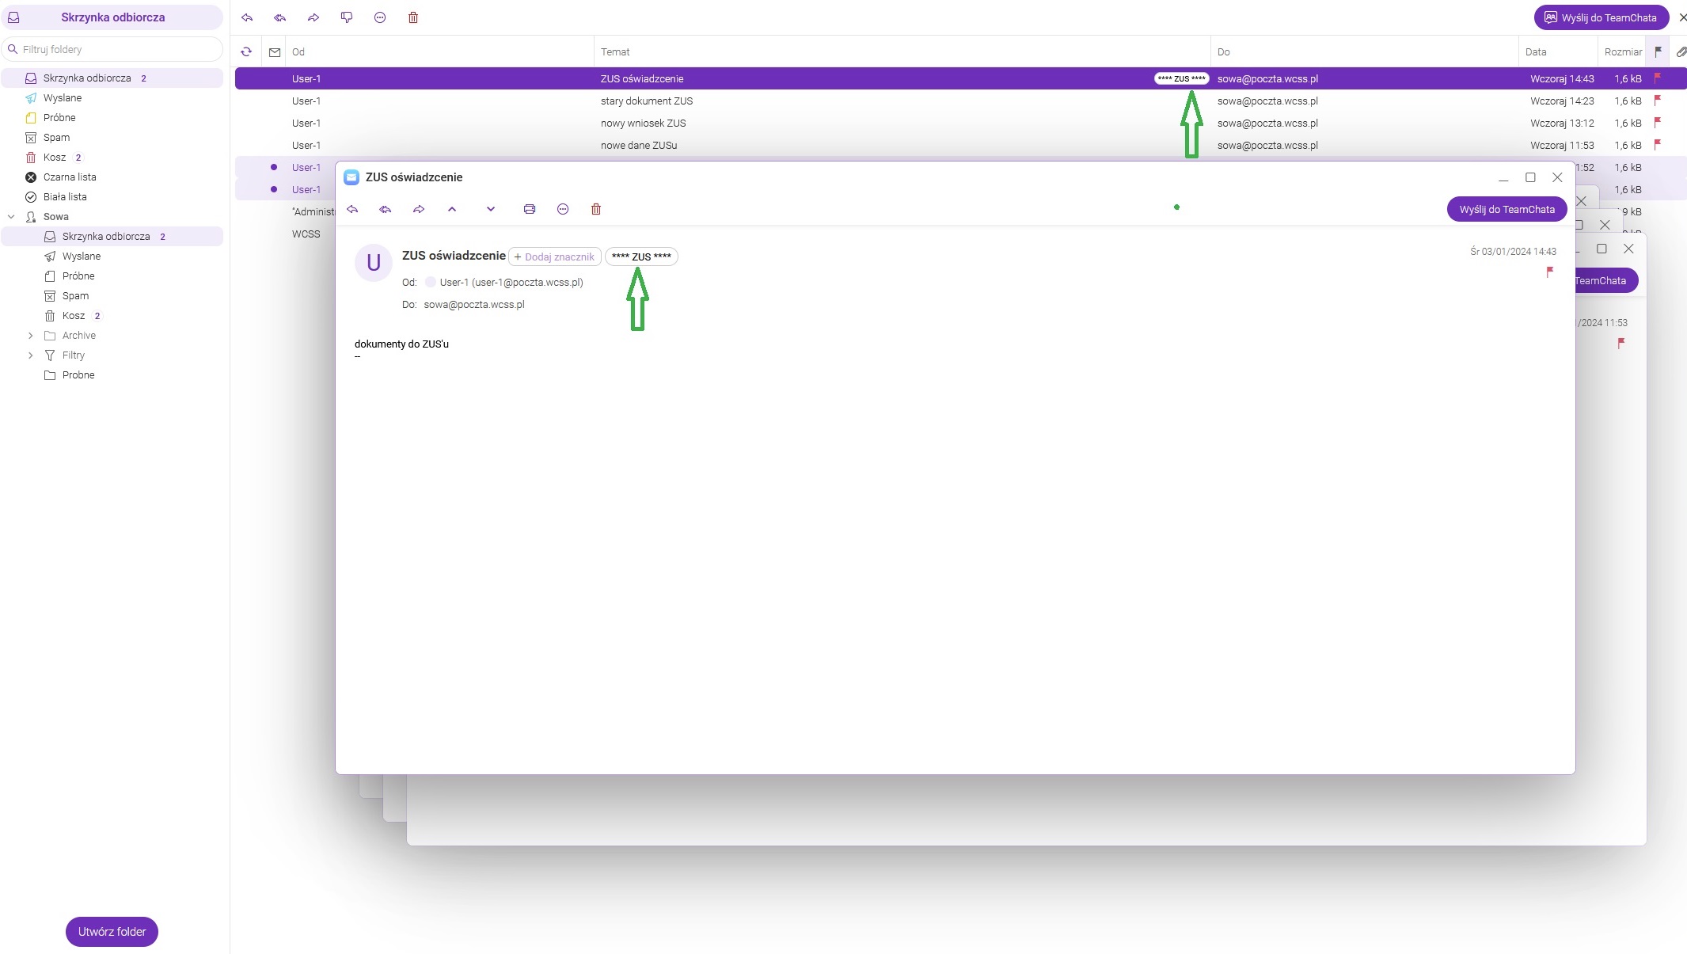The height and width of the screenshot is (954, 1687).
Task: Toggle the red flag on the open message
Action: click(x=1549, y=272)
